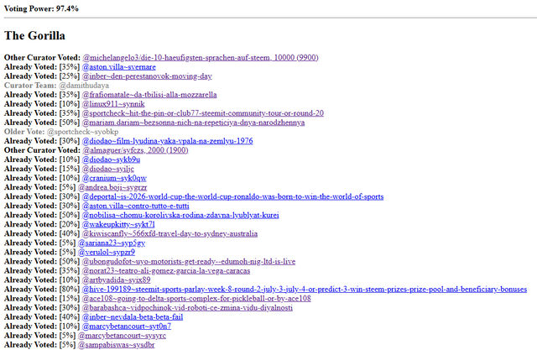Click the linux911~synnik link

point(113,104)
